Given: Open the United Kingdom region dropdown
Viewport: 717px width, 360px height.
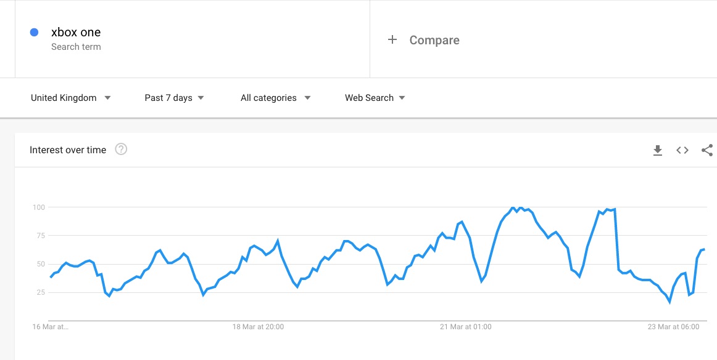Looking at the screenshot, I should click(x=70, y=98).
